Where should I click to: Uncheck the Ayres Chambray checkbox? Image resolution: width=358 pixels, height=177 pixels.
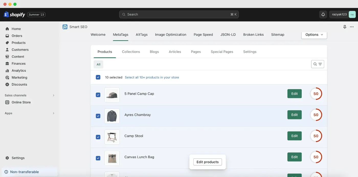(98, 116)
